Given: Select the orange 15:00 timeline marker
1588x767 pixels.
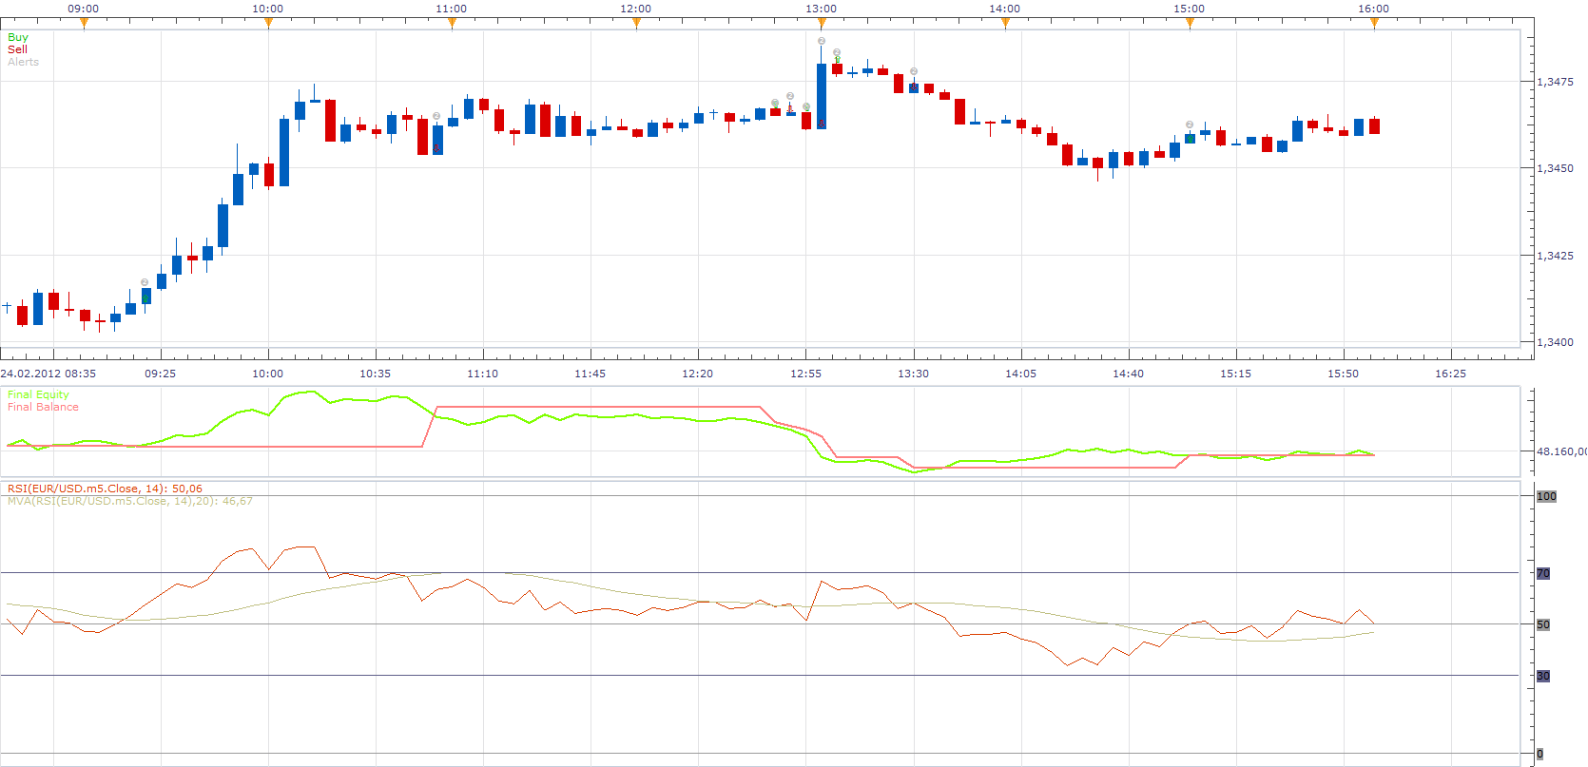Looking at the screenshot, I should [1190, 24].
